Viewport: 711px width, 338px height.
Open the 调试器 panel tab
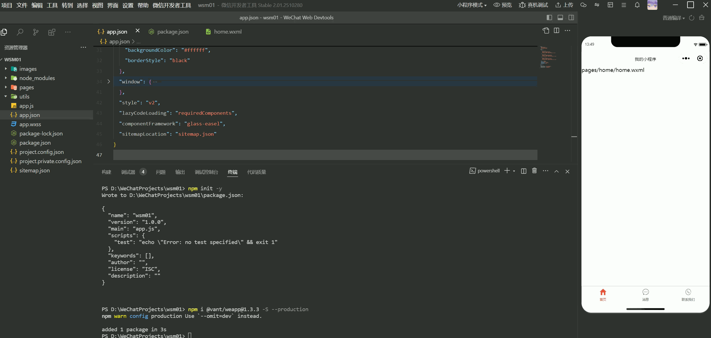[128, 172]
